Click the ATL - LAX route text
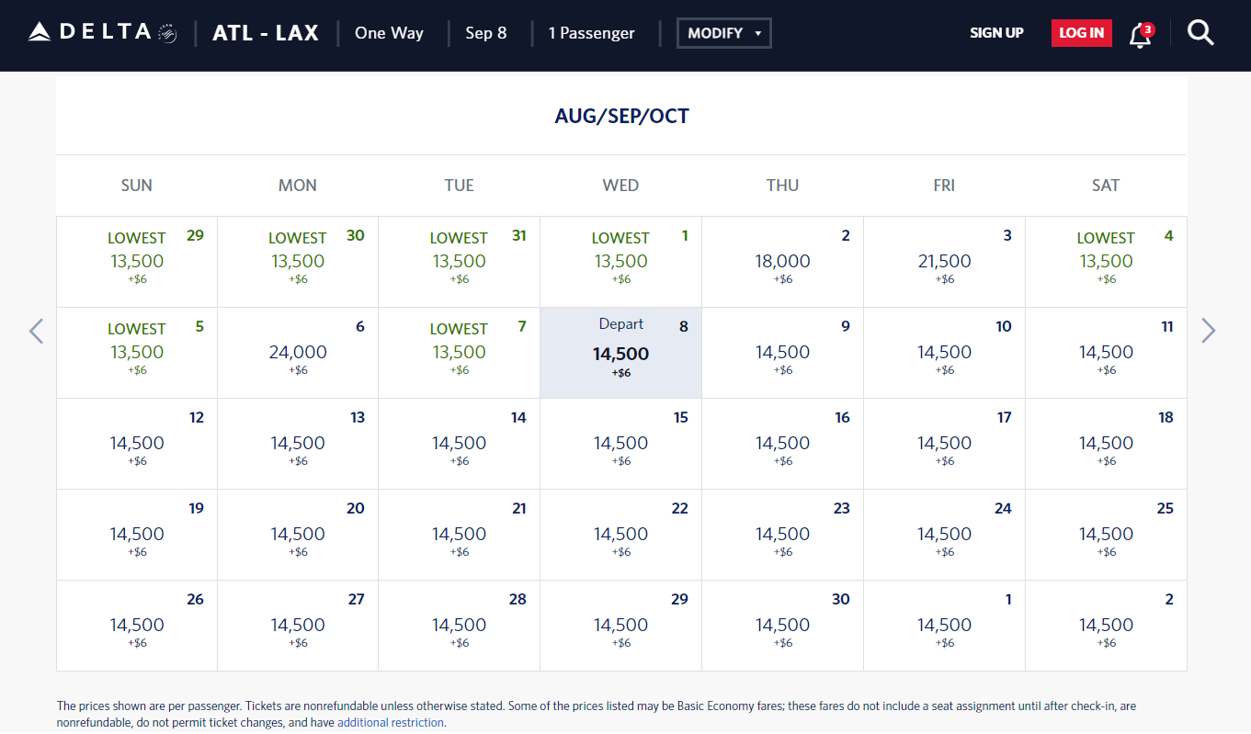The height and width of the screenshot is (734, 1251). pos(266,33)
